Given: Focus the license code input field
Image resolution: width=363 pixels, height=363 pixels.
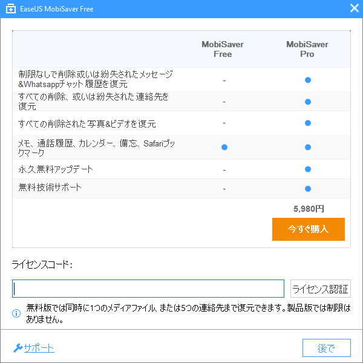Looking at the screenshot, I should 148,289.
